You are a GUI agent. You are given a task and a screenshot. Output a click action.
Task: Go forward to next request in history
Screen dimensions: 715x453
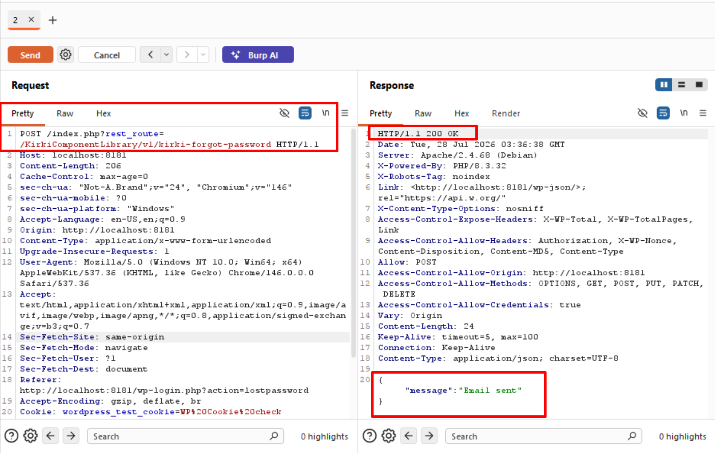[187, 54]
